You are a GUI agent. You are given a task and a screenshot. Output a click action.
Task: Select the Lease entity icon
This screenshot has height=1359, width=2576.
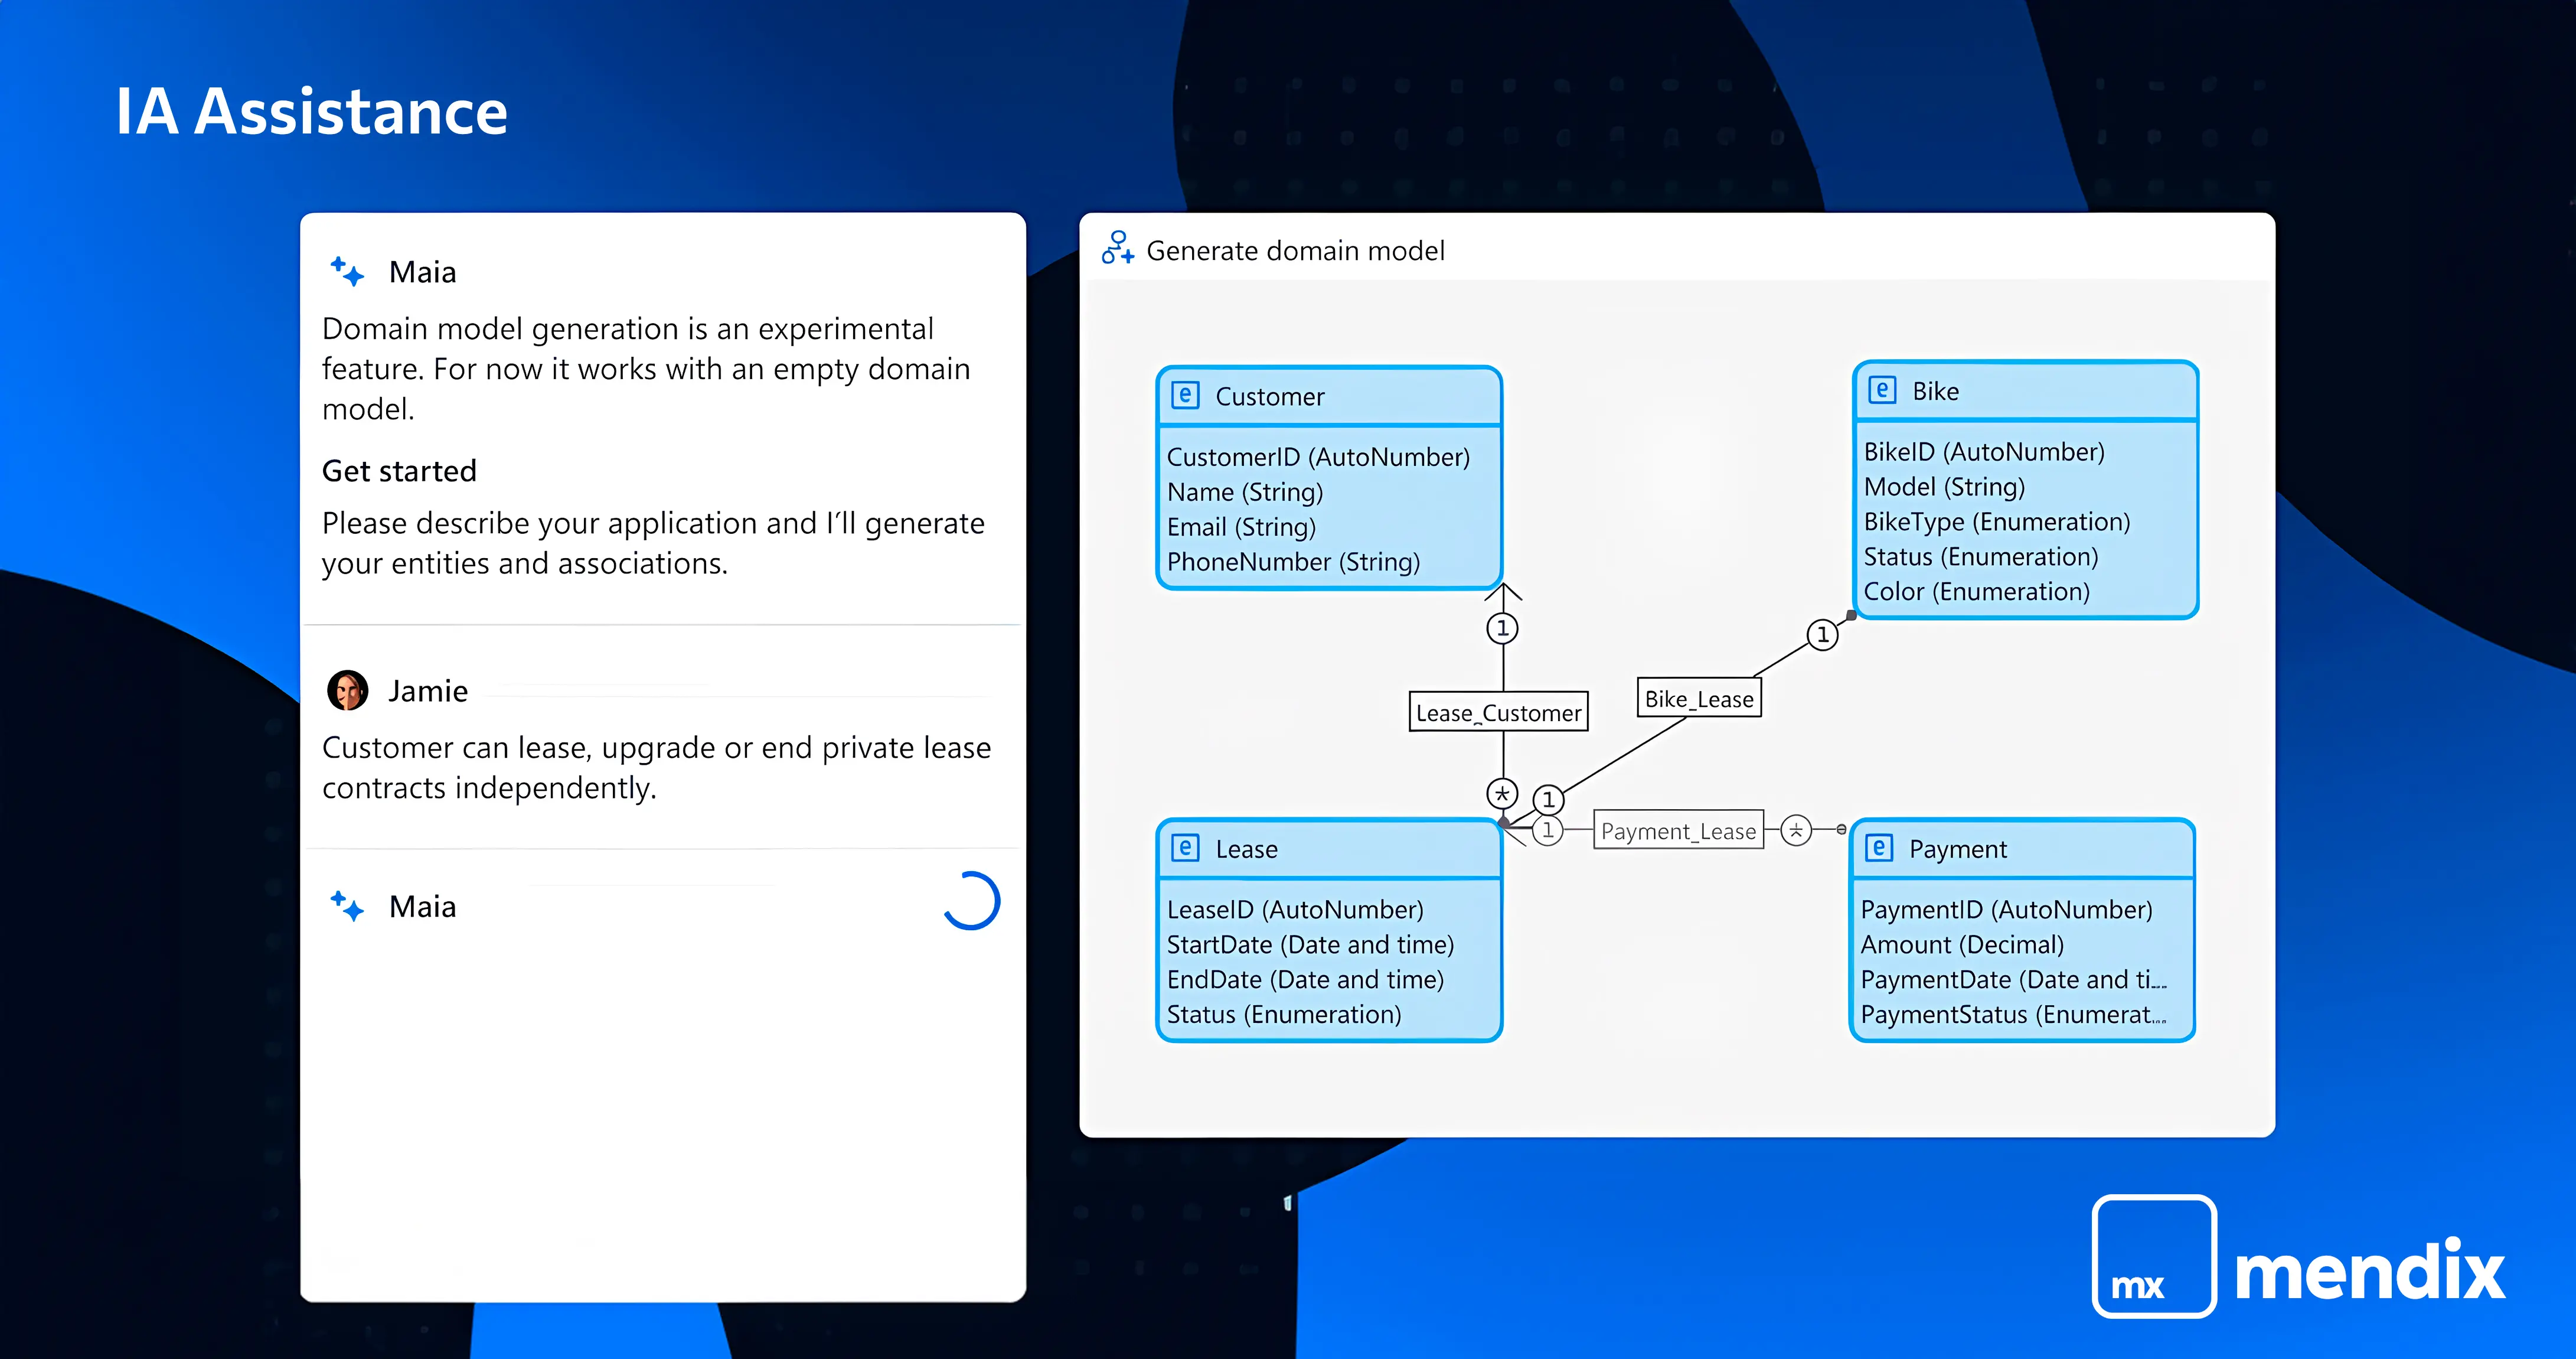point(1185,848)
